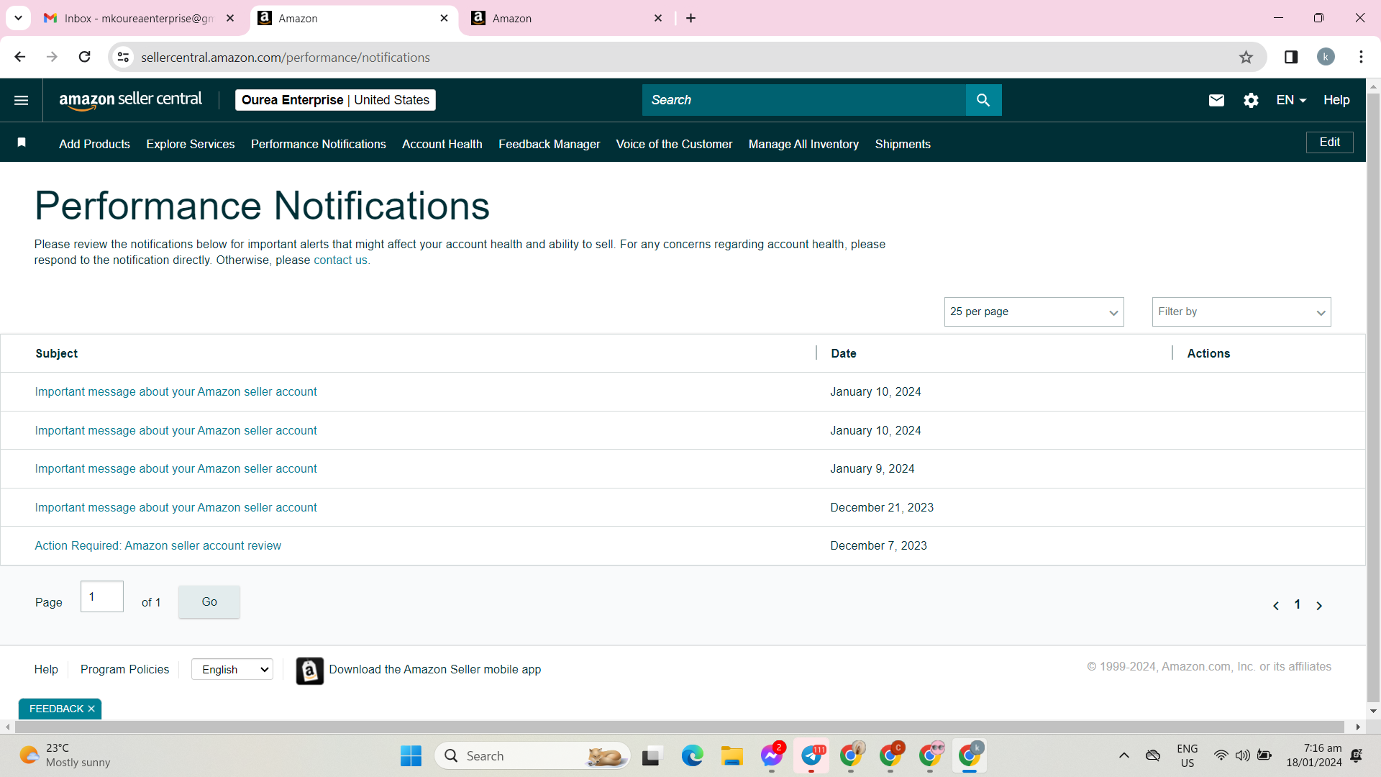Click the Download Amazon Seller mobile app link

pyautogui.click(x=434, y=670)
